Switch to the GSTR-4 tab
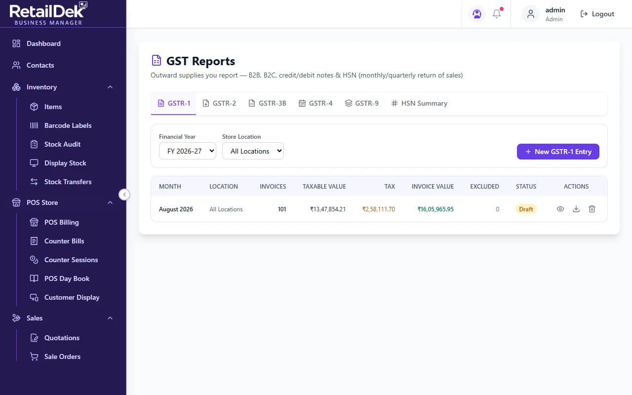632x395 pixels. (316, 103)
